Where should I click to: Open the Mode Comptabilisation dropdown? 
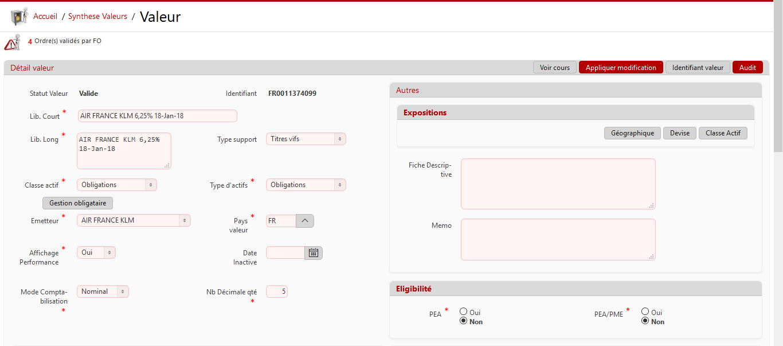(103, 291)
